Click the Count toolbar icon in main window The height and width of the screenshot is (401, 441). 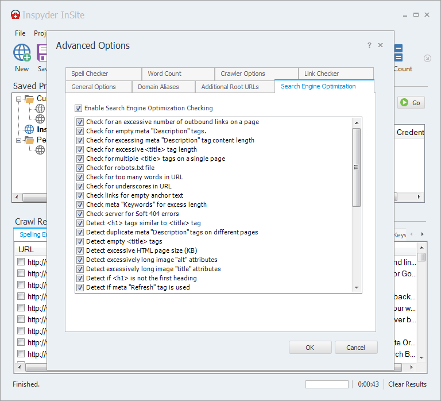pyautogui.click(x=399, y=53)
